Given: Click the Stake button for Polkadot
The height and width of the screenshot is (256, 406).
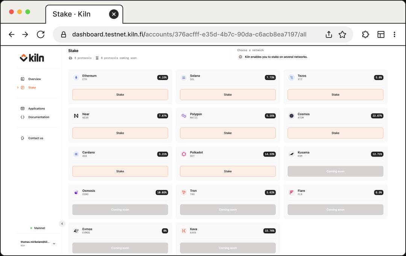Looking at the screenshot, I should point(228,171).
